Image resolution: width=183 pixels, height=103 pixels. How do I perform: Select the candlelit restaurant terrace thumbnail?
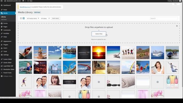tap(40, 67)
